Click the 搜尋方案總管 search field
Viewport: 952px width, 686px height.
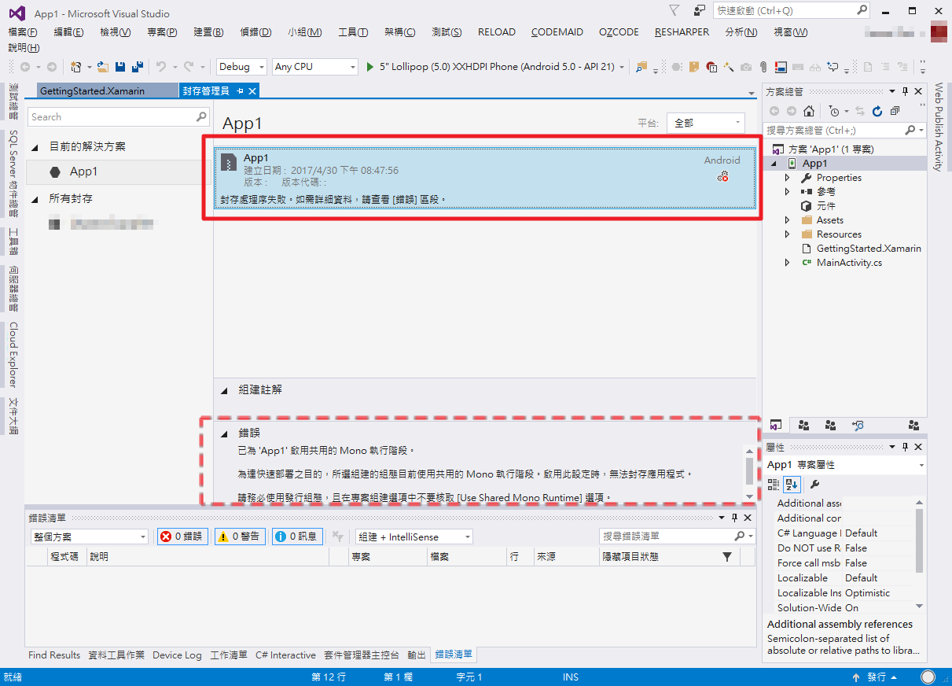point(844,130)
